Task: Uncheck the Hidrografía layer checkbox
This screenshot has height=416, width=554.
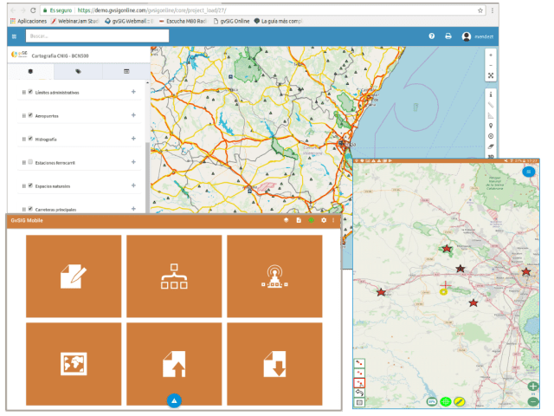Action: click(30, 139)
